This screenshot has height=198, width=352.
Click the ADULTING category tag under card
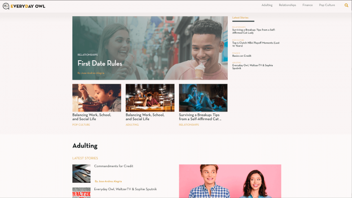(132, 125)
